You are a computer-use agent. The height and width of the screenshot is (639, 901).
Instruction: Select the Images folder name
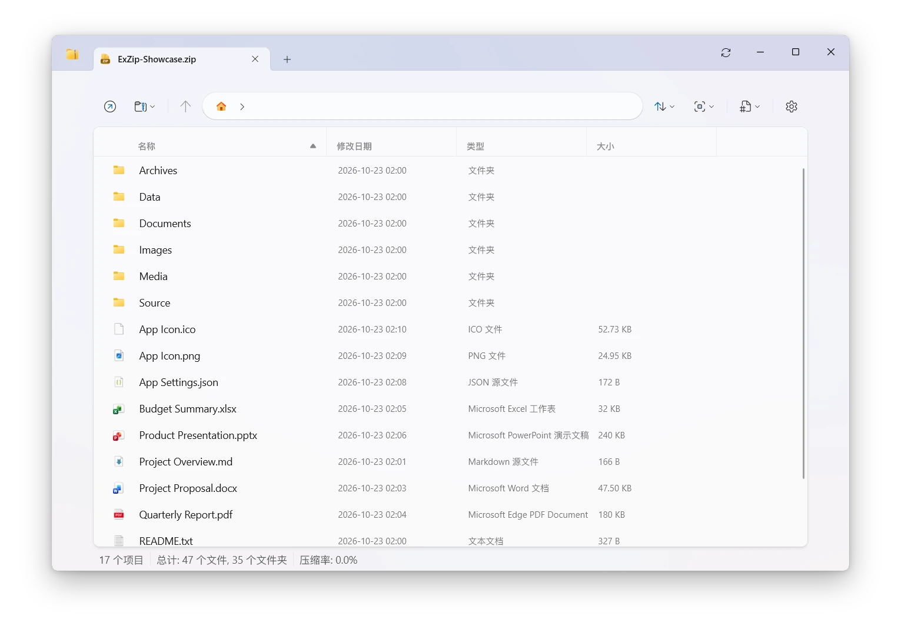(155, 250)
